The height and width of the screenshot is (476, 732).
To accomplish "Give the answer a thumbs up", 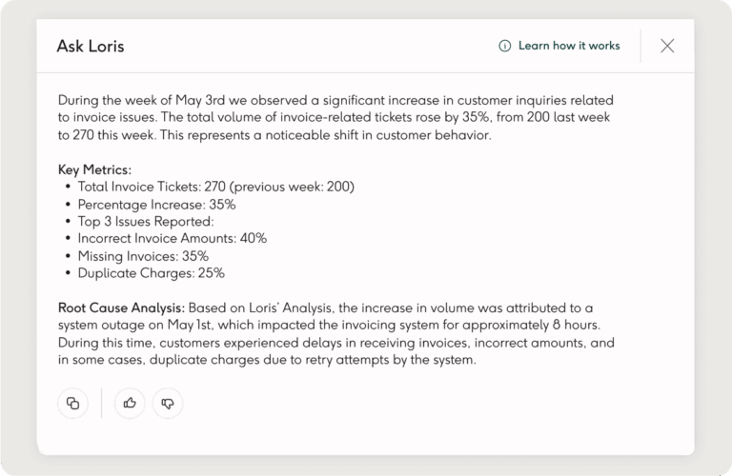I will [130, 403].
